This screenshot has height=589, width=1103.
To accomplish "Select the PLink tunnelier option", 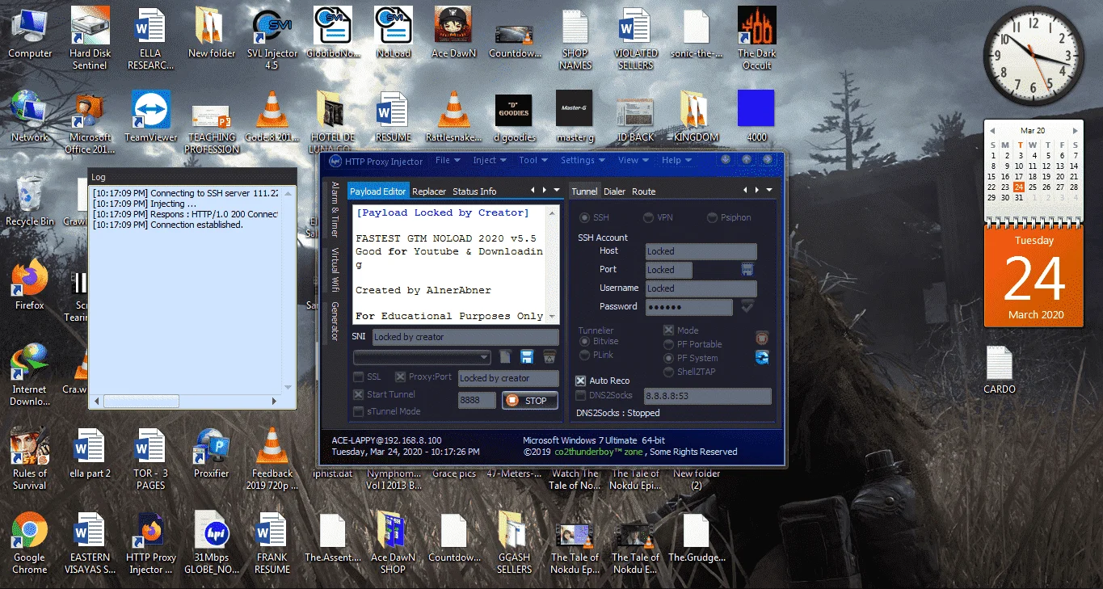I will [x=585, y=355].
